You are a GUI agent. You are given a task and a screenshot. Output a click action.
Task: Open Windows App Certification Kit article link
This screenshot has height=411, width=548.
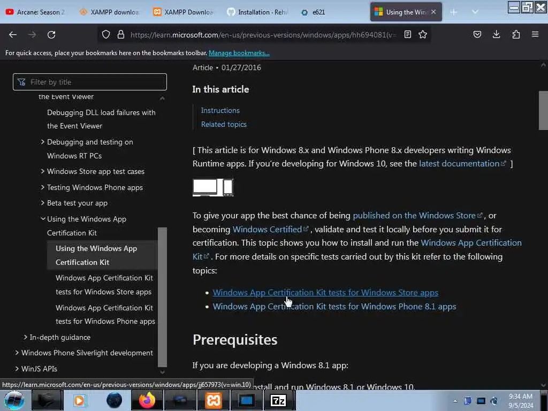471,243
